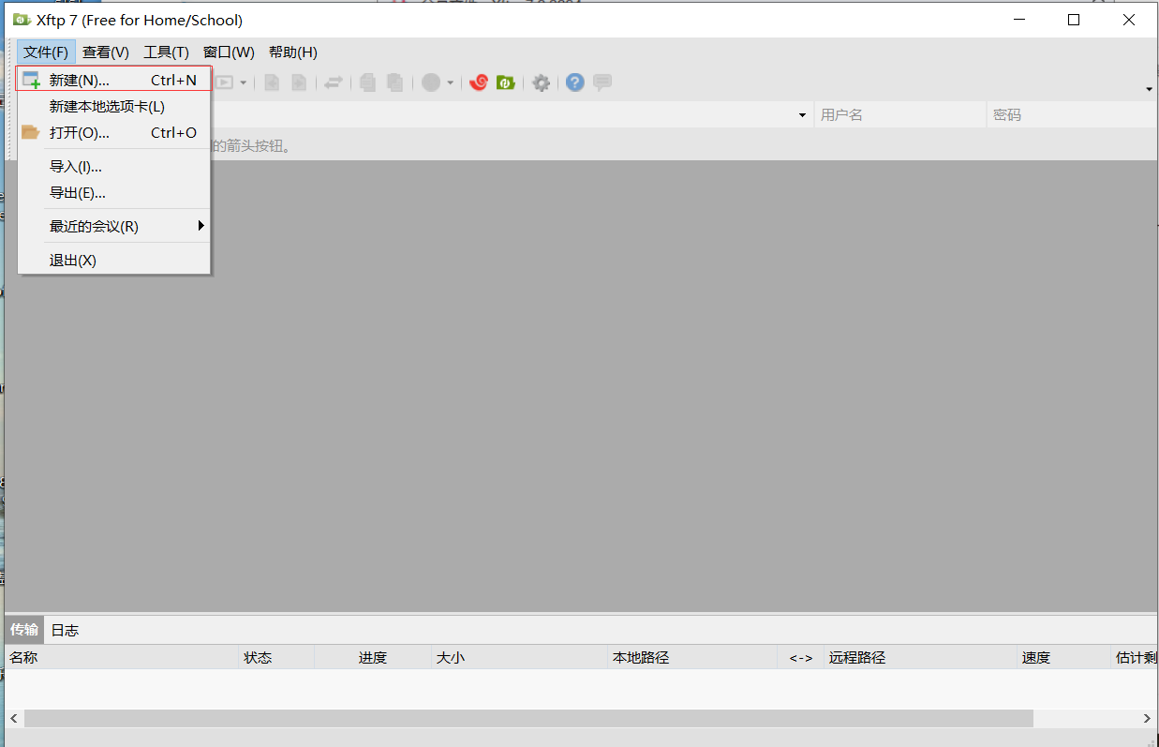Open options via the gear icon
The height and width of the screenshot is (747, 1159).
tap(541, 82)
